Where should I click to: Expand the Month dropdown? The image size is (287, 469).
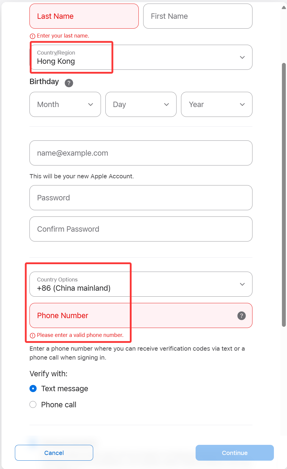pyautogui.click(x=65, y=104)
